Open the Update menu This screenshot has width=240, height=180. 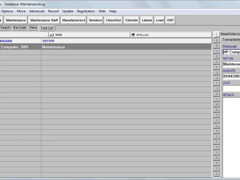point(68,11)
